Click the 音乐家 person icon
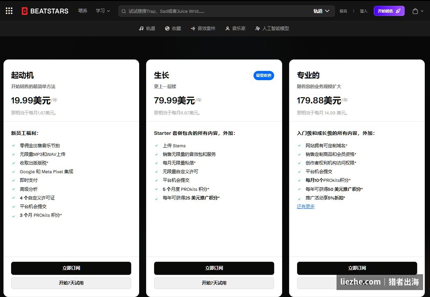 point(227,28)
